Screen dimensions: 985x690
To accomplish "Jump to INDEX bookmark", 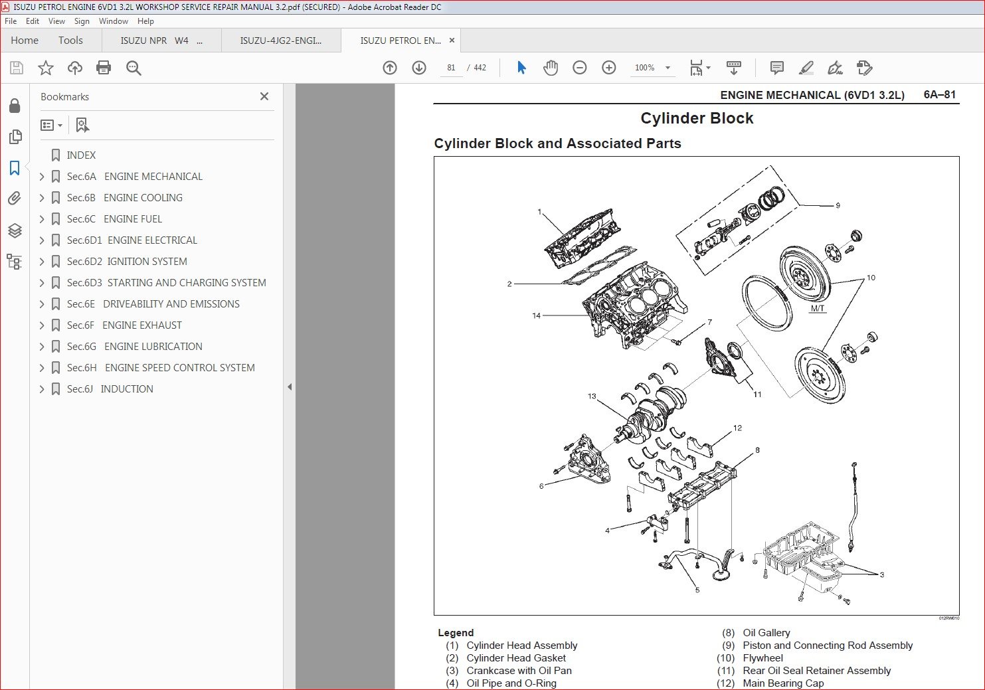I will (81, 155).
